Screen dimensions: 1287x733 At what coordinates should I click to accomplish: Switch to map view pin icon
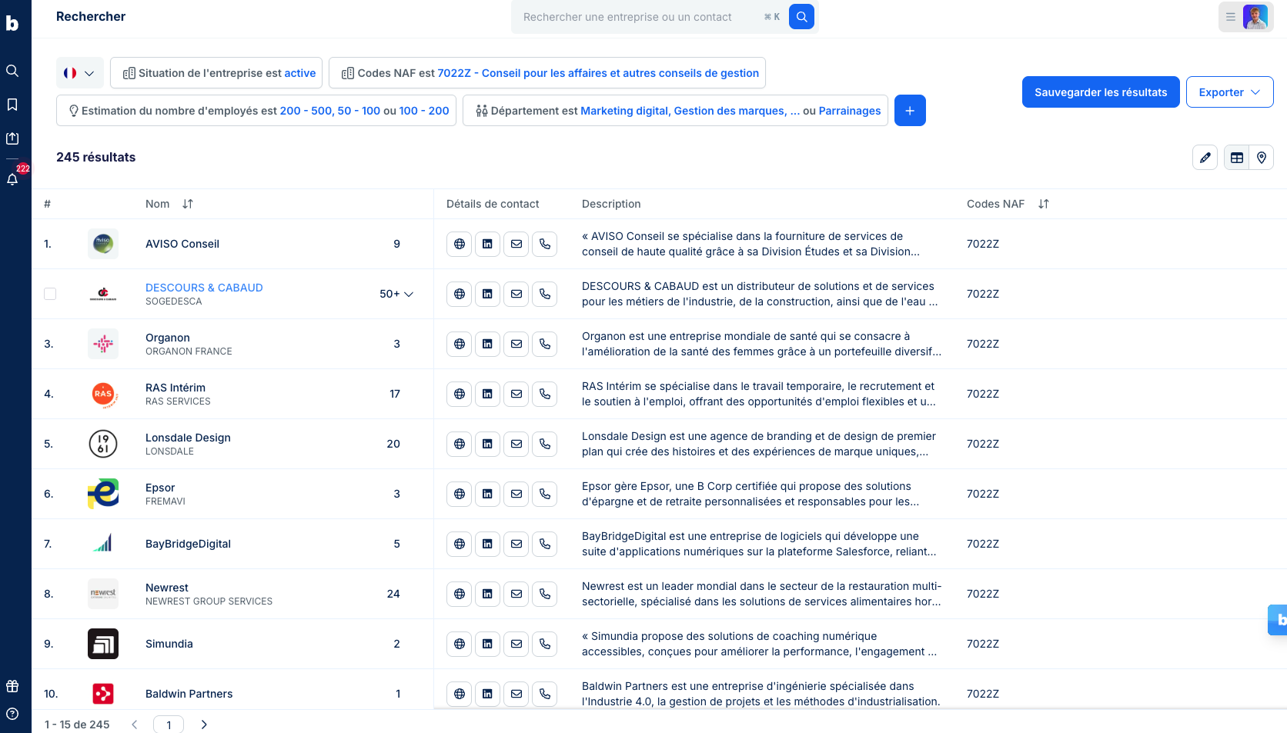(x=1262, y=158)
